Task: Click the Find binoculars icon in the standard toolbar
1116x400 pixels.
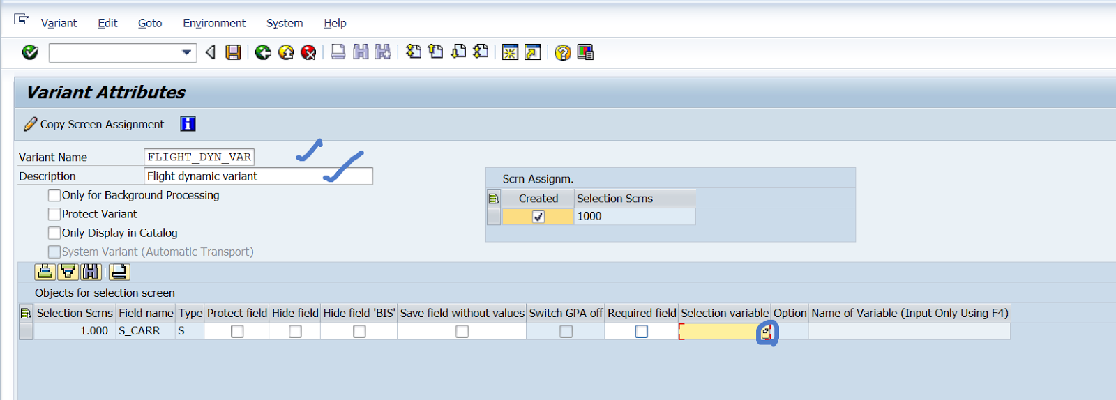Action: tap(361, 52)
